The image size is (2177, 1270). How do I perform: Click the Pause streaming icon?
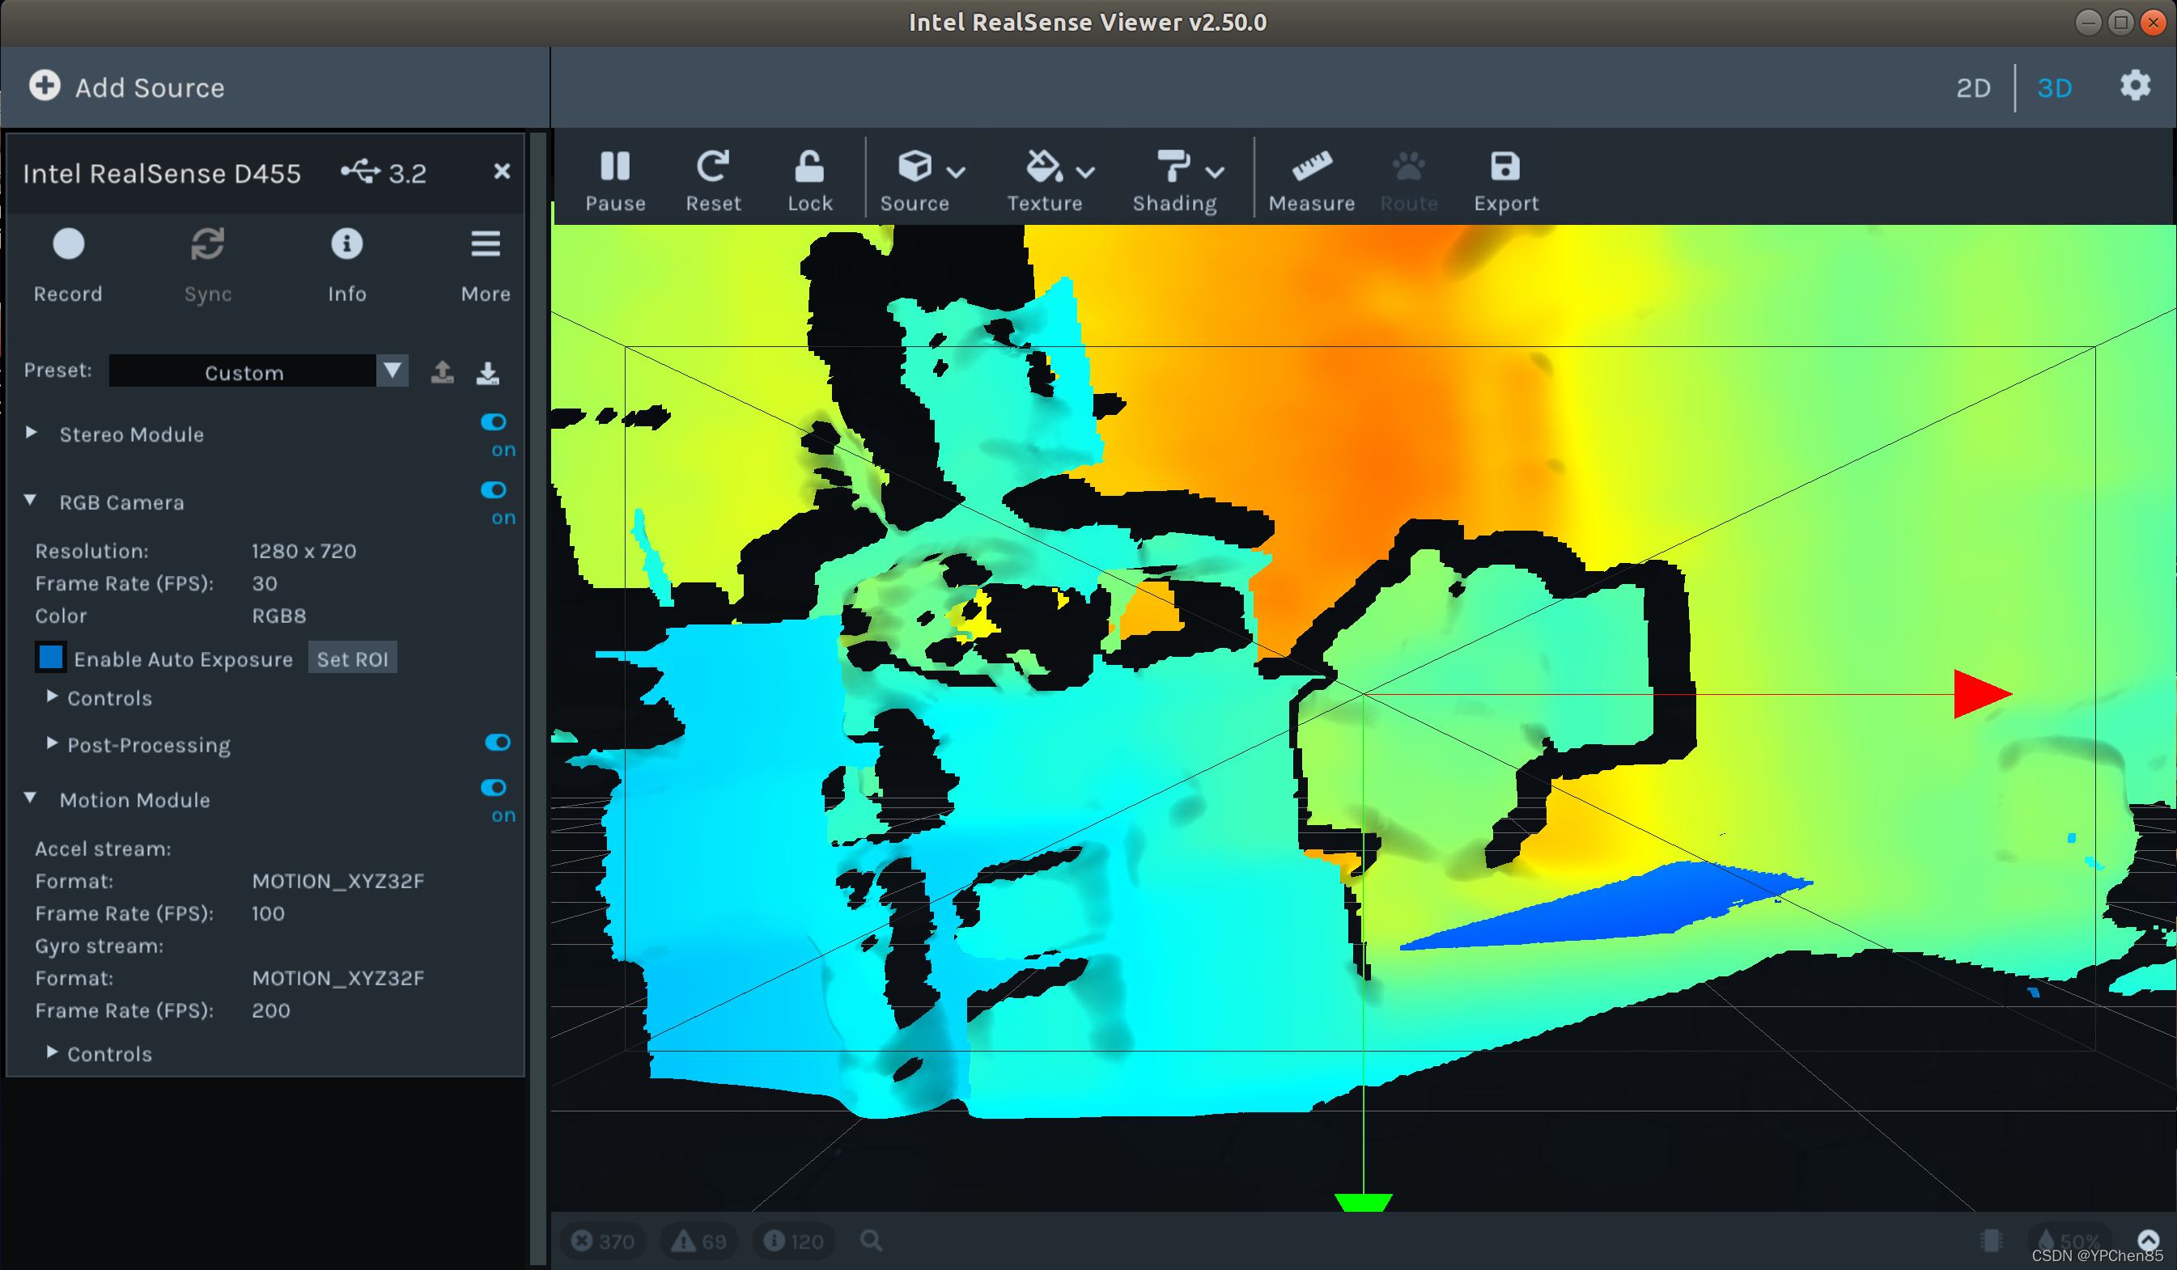click(x=614, y=167)
